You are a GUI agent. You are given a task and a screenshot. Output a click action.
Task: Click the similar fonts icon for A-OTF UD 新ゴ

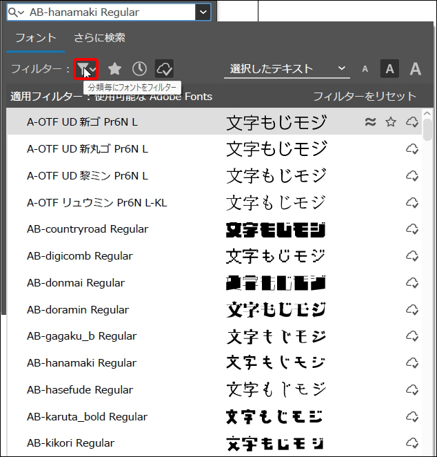click(370, 122)
